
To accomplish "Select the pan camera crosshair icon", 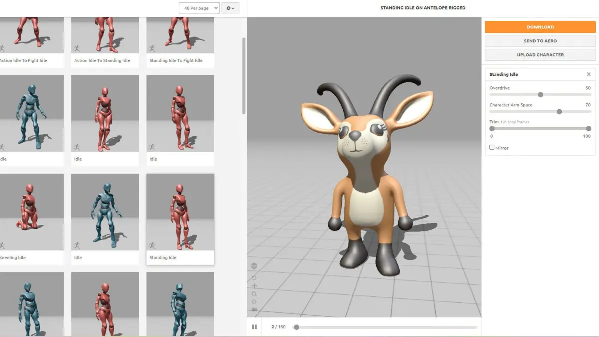I will coord(254,286).
